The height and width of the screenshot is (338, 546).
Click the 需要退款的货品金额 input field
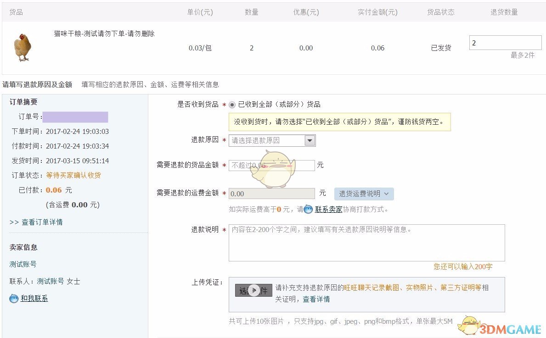click(271, 165)
